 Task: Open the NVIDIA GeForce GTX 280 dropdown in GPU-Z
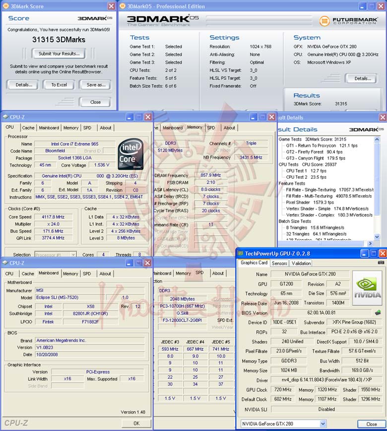point(323,424)
